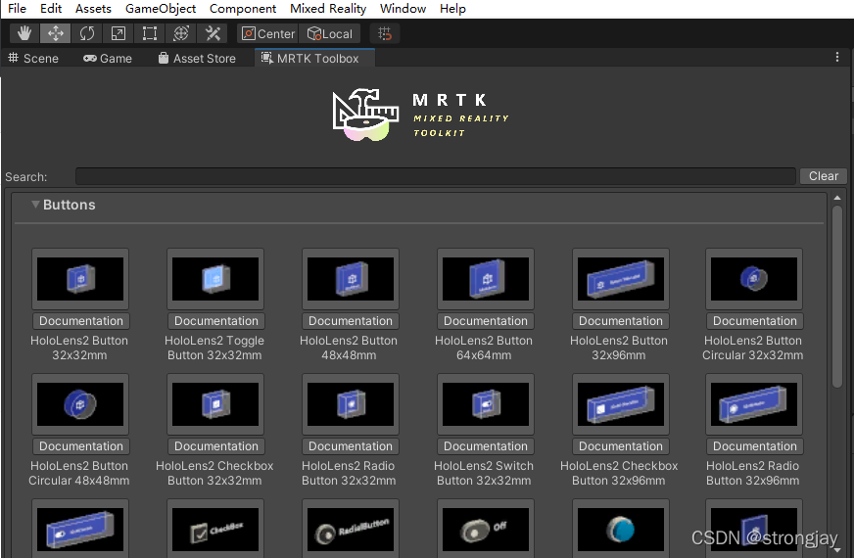Open Documentation for Radio Button 32x32mm

[351, 446]
